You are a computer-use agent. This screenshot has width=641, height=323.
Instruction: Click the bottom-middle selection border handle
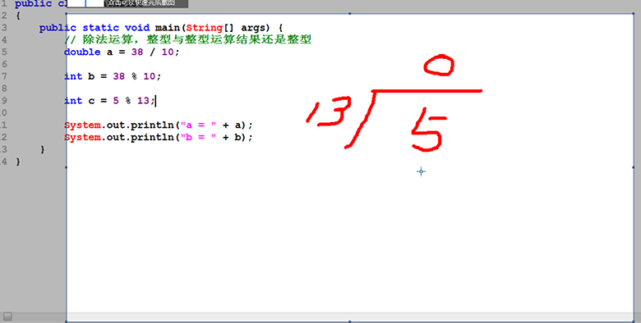(x=350, y=321)
